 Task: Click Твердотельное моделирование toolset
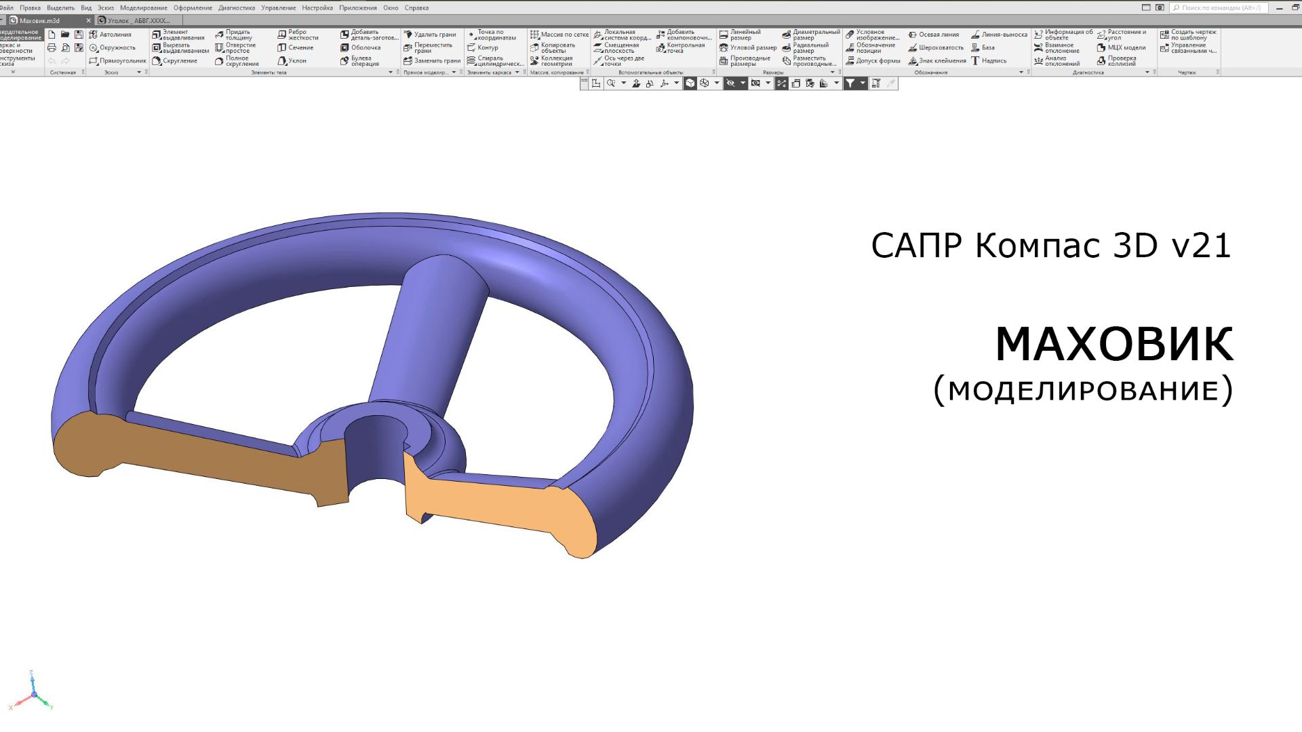(x=20, y=35)
